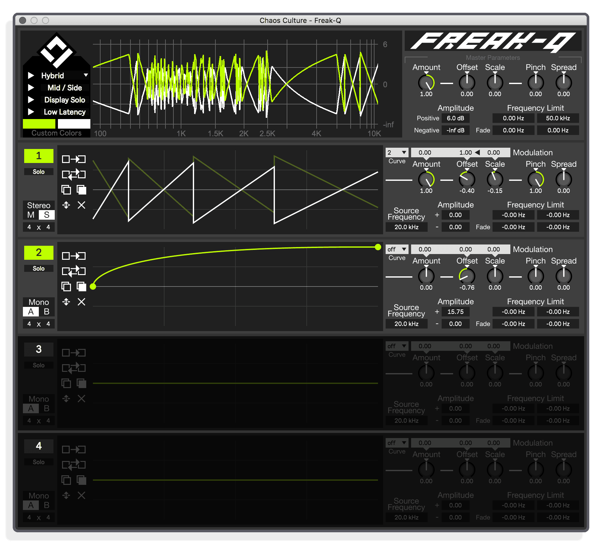The height and width of the screenshot is (545, 602).
Task: Enable band 3 number button
Action: pyautogui.click(x=39, y=350)
